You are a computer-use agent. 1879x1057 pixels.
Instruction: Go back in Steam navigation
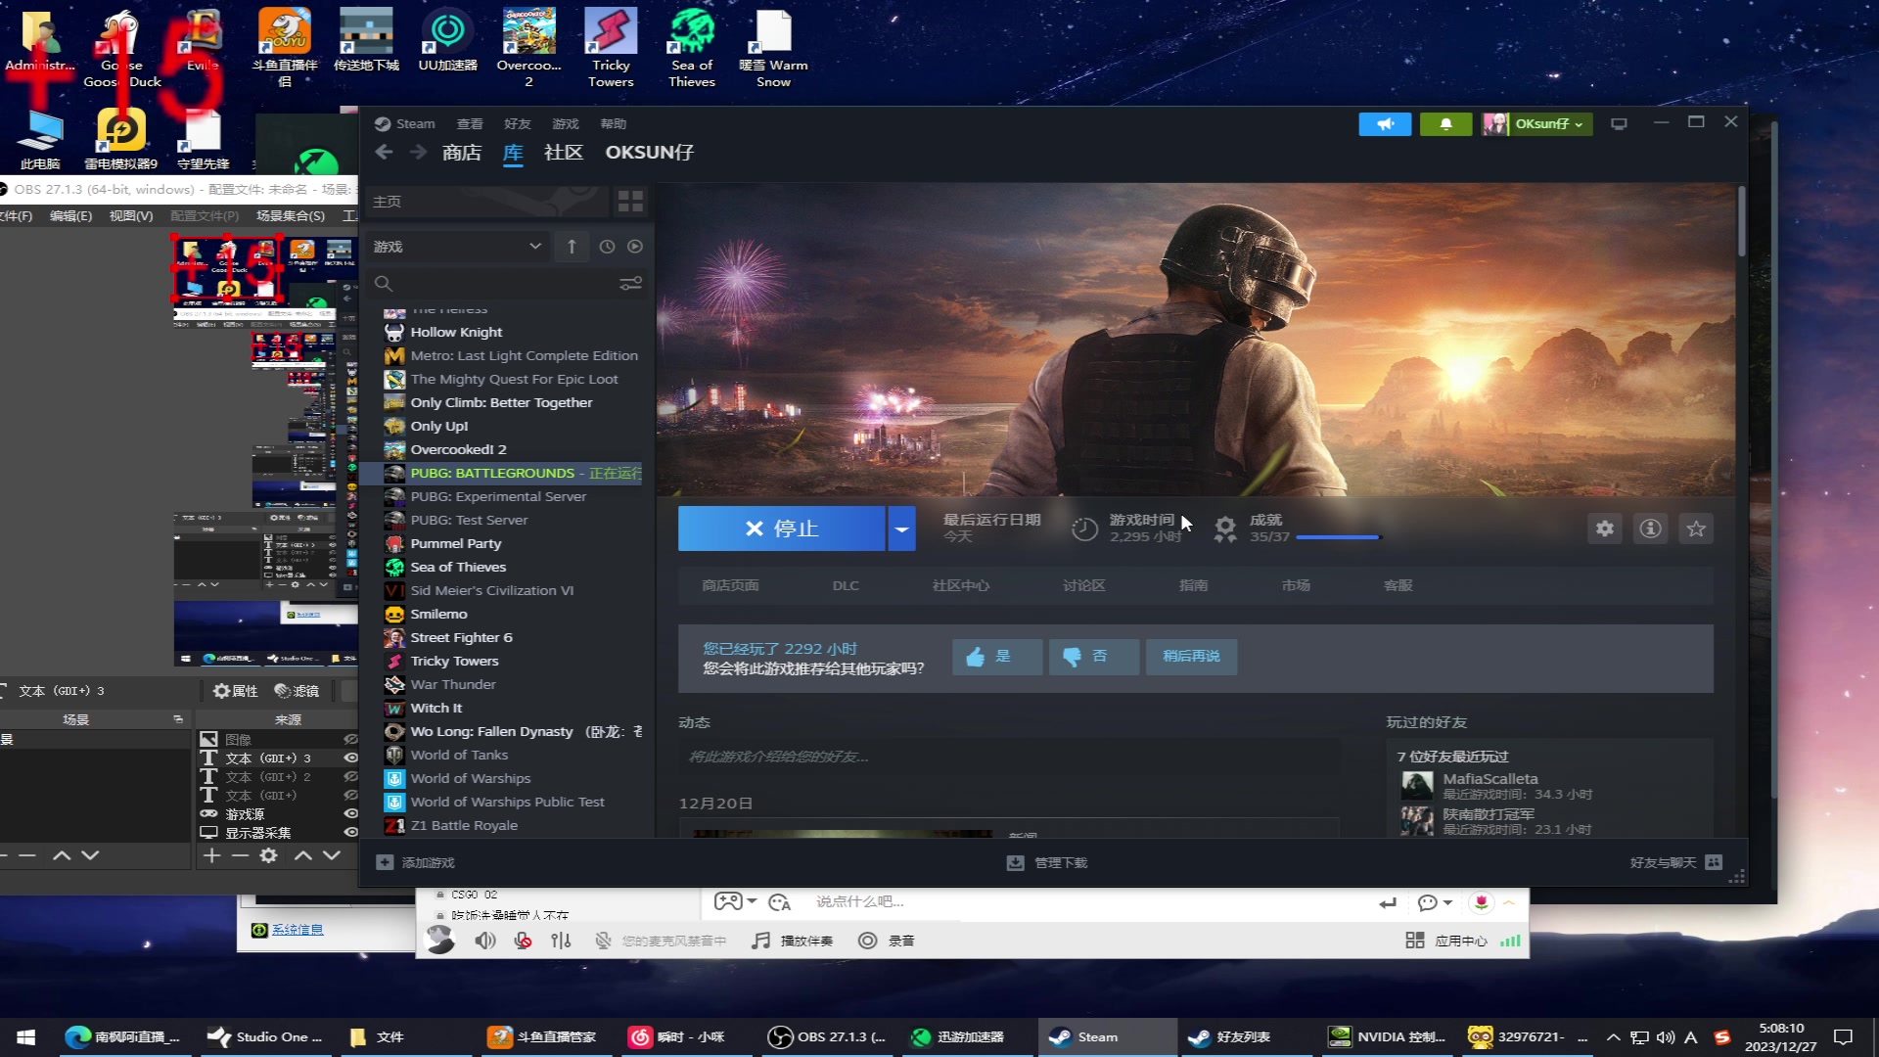[x=385, y=152]
